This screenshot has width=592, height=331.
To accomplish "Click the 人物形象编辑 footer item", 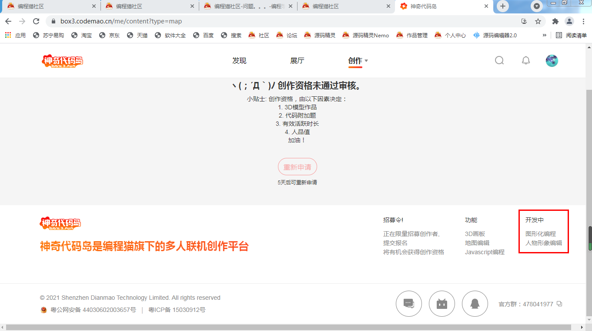I will [x=544, y=243].
